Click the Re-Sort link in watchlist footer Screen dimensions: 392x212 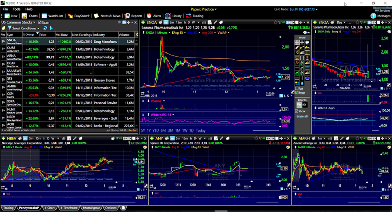(133, 130)
